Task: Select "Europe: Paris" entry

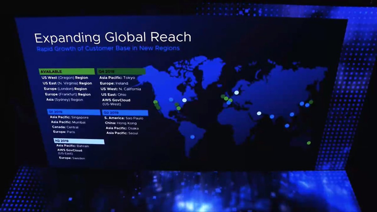Action: coord(64,132)
